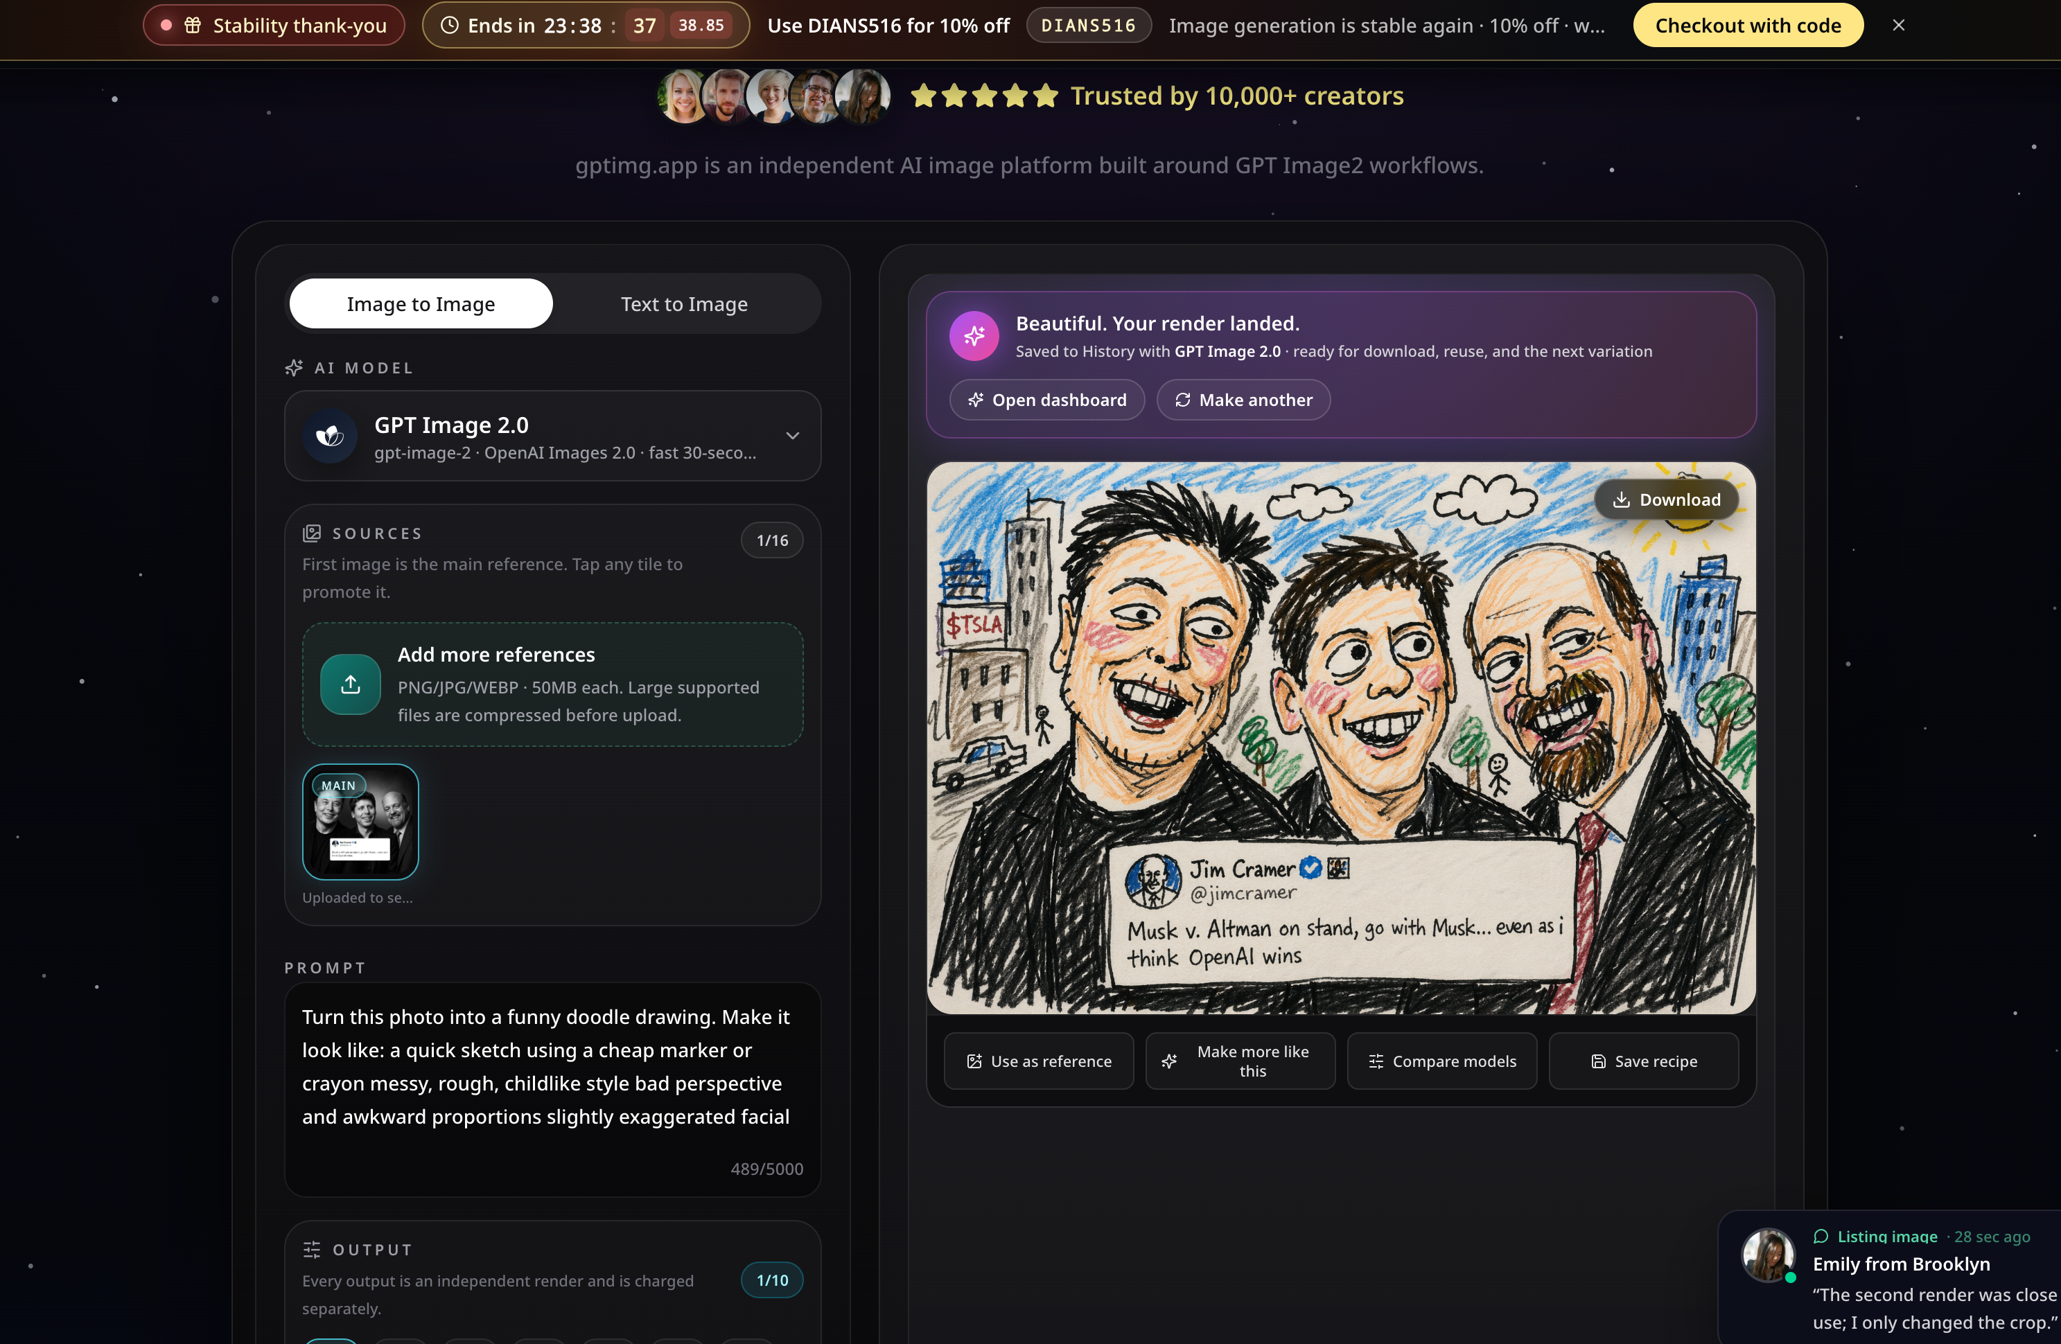Click the gift icon in Stability thank-you badge

point(192,25)
